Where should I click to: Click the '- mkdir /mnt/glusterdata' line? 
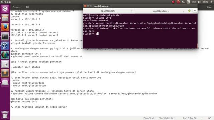coord(27,83)
